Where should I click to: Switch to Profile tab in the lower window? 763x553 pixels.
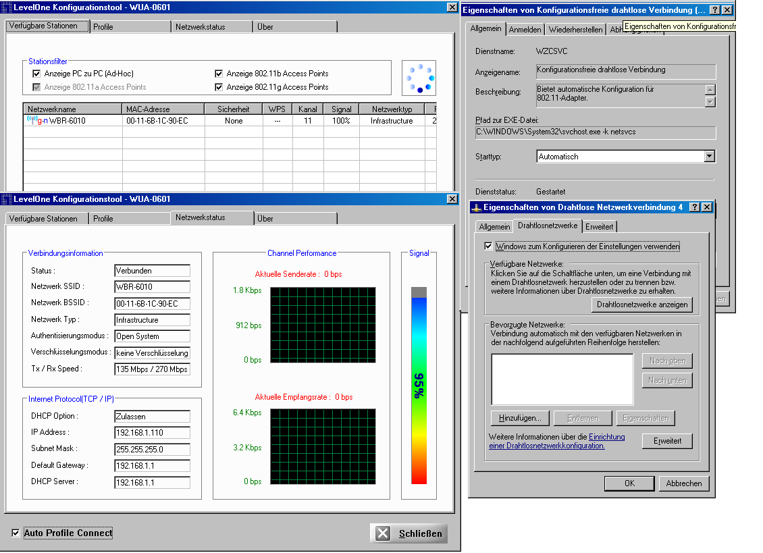(x=130, y=219)
